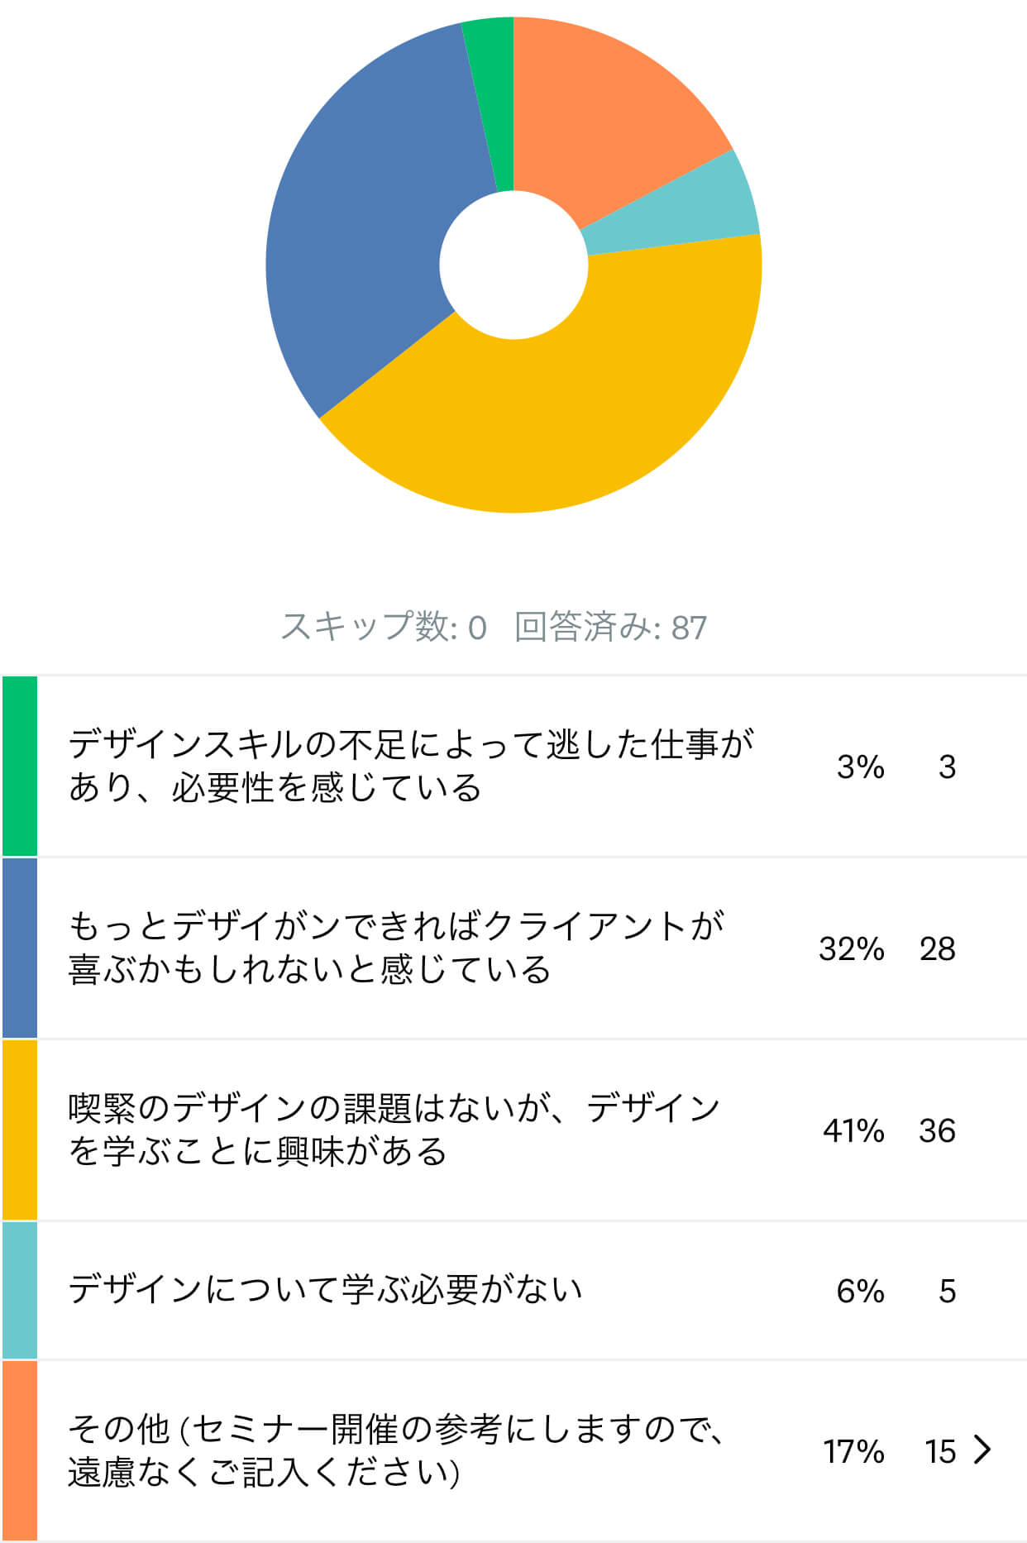This screenshot has width=1027, height=1543.
Task: Click the yellow slice of the donut chart
Action: (x=562, y=397)
